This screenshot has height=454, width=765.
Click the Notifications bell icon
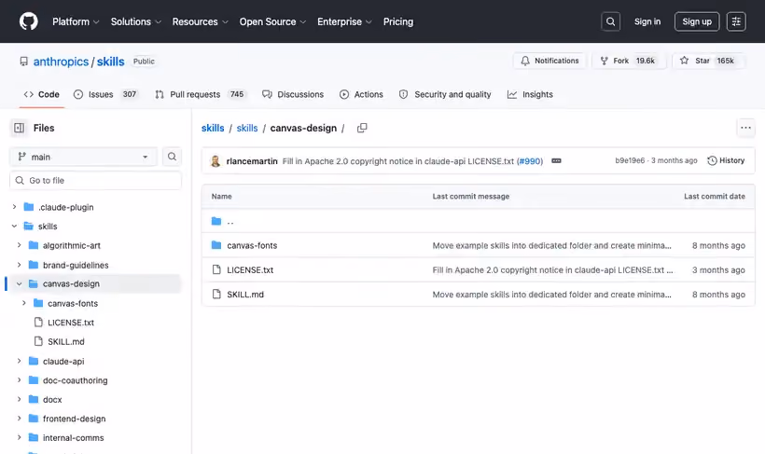click(x=525, y=61)
